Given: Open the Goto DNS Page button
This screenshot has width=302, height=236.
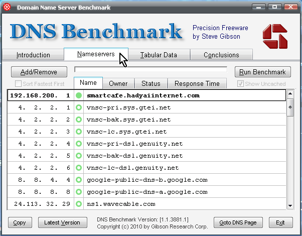Looking at the screenshot, I should click(238, 222).
